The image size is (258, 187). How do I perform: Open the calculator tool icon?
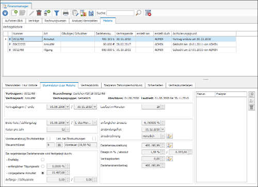coord(91,13)
